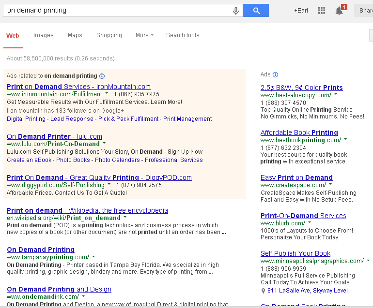Expand arrow next to www.ironmountain.com/Fulfillment
The height and width of the screenshot is (308, 373).
click(107, 93)
